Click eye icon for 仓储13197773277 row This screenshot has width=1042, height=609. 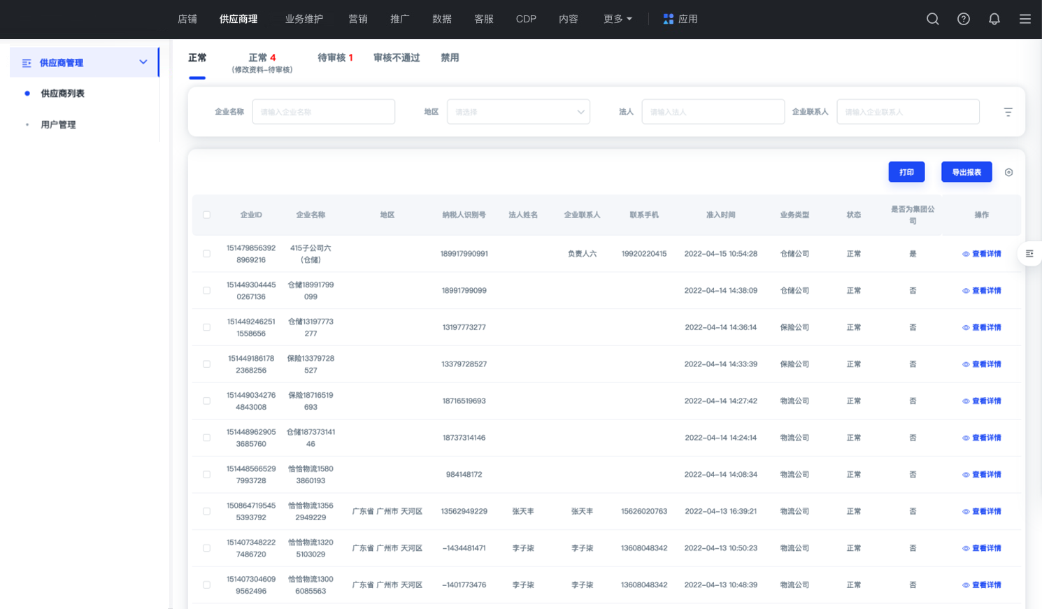(x=965, y=327)
